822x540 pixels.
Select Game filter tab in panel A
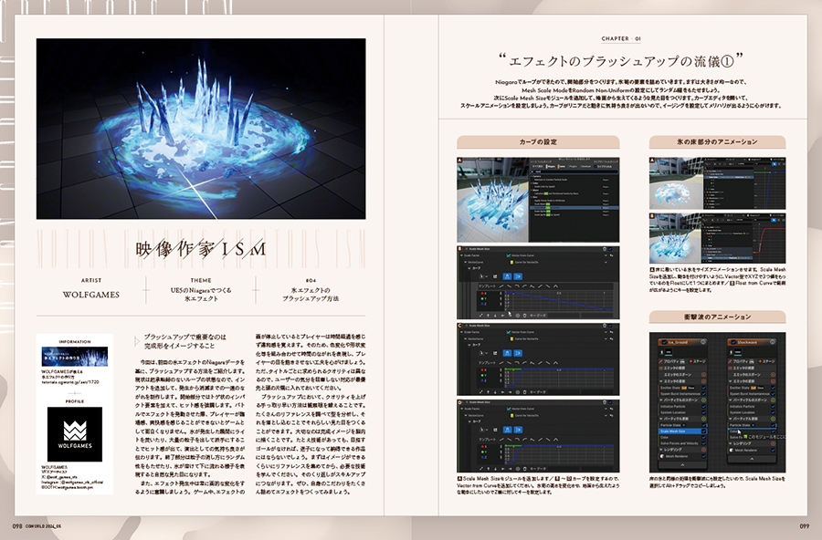pos(561,167)
